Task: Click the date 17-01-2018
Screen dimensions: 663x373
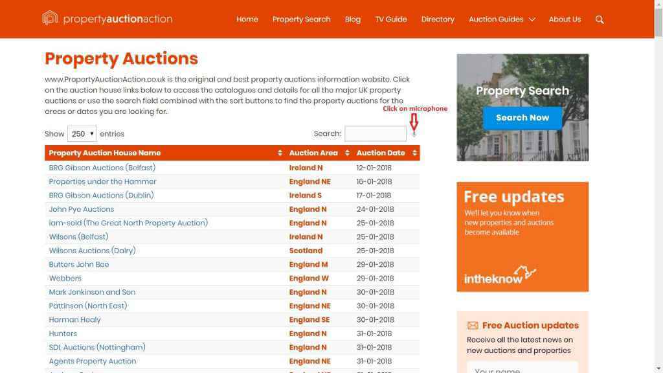Action: tap(374, 196)
